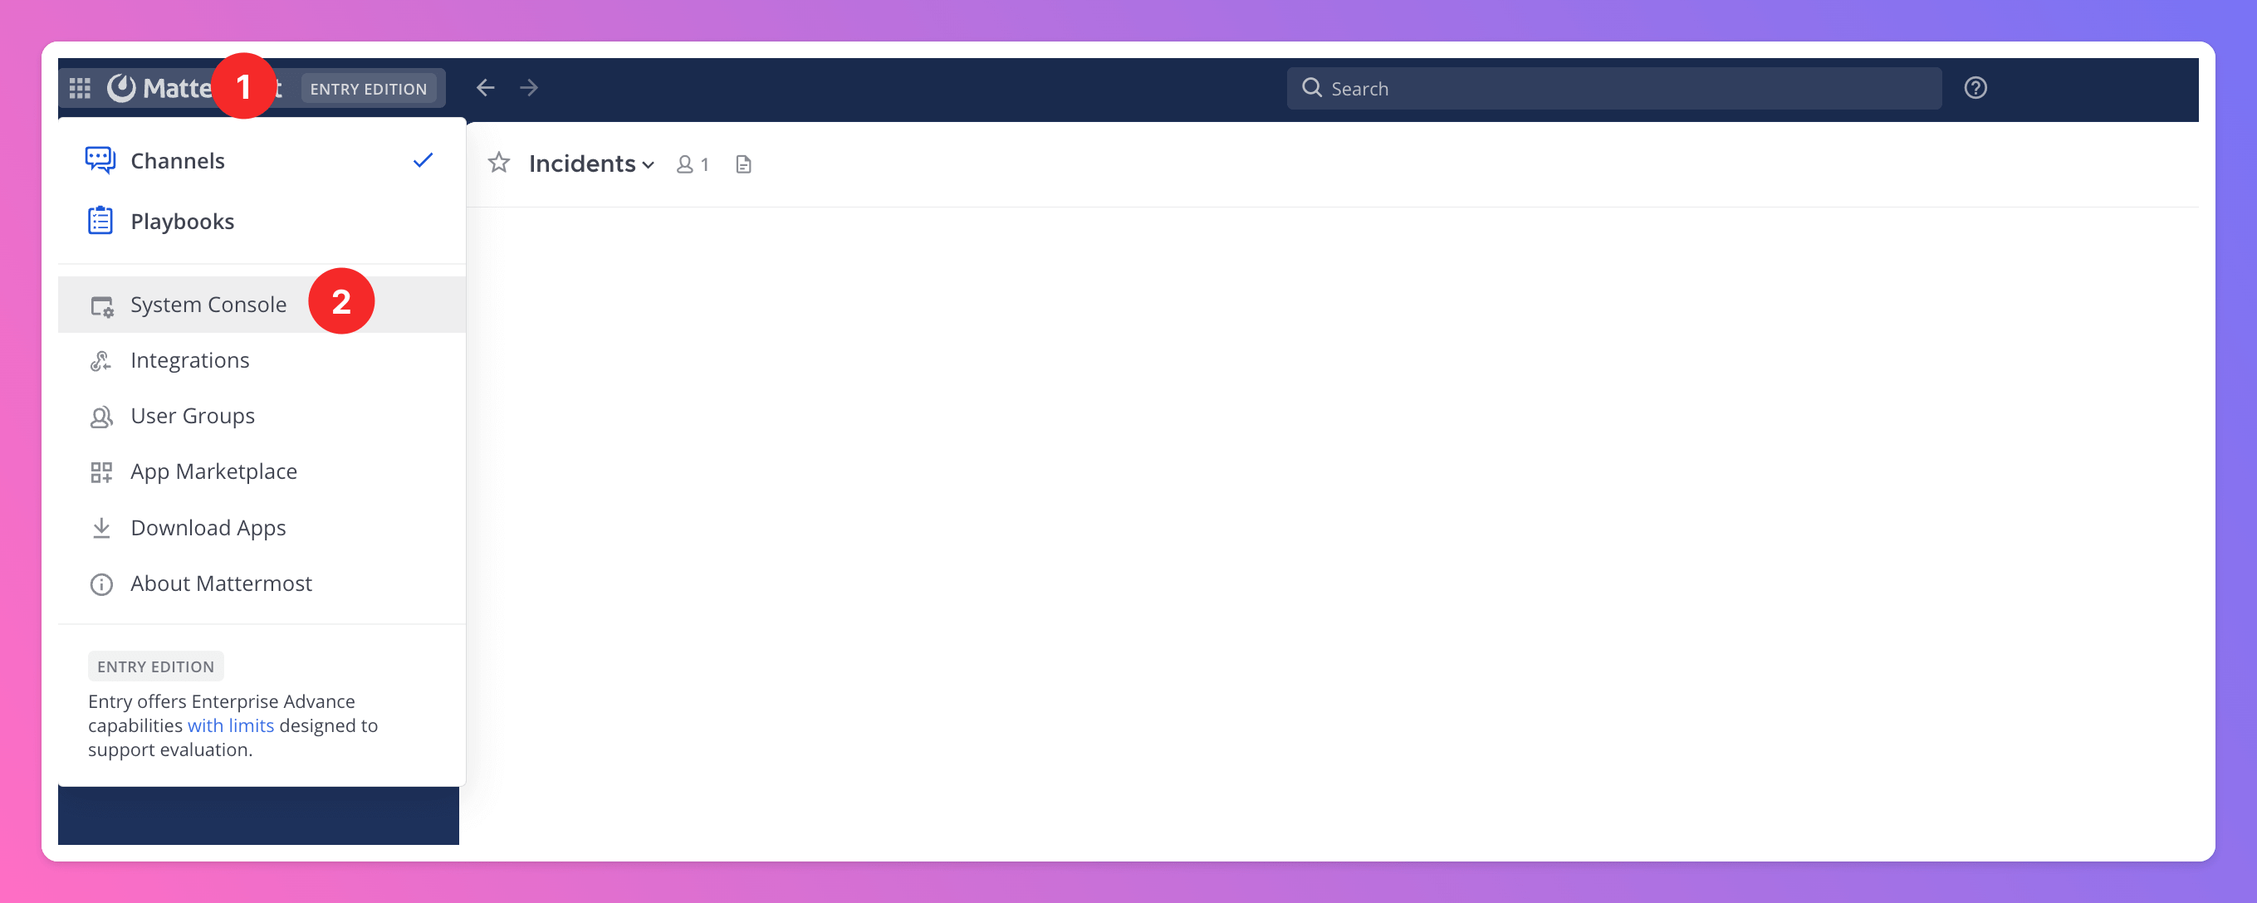Viewport: 2257px width, 903px height.
Task: Click Download Apps
Action: (208, 528)
